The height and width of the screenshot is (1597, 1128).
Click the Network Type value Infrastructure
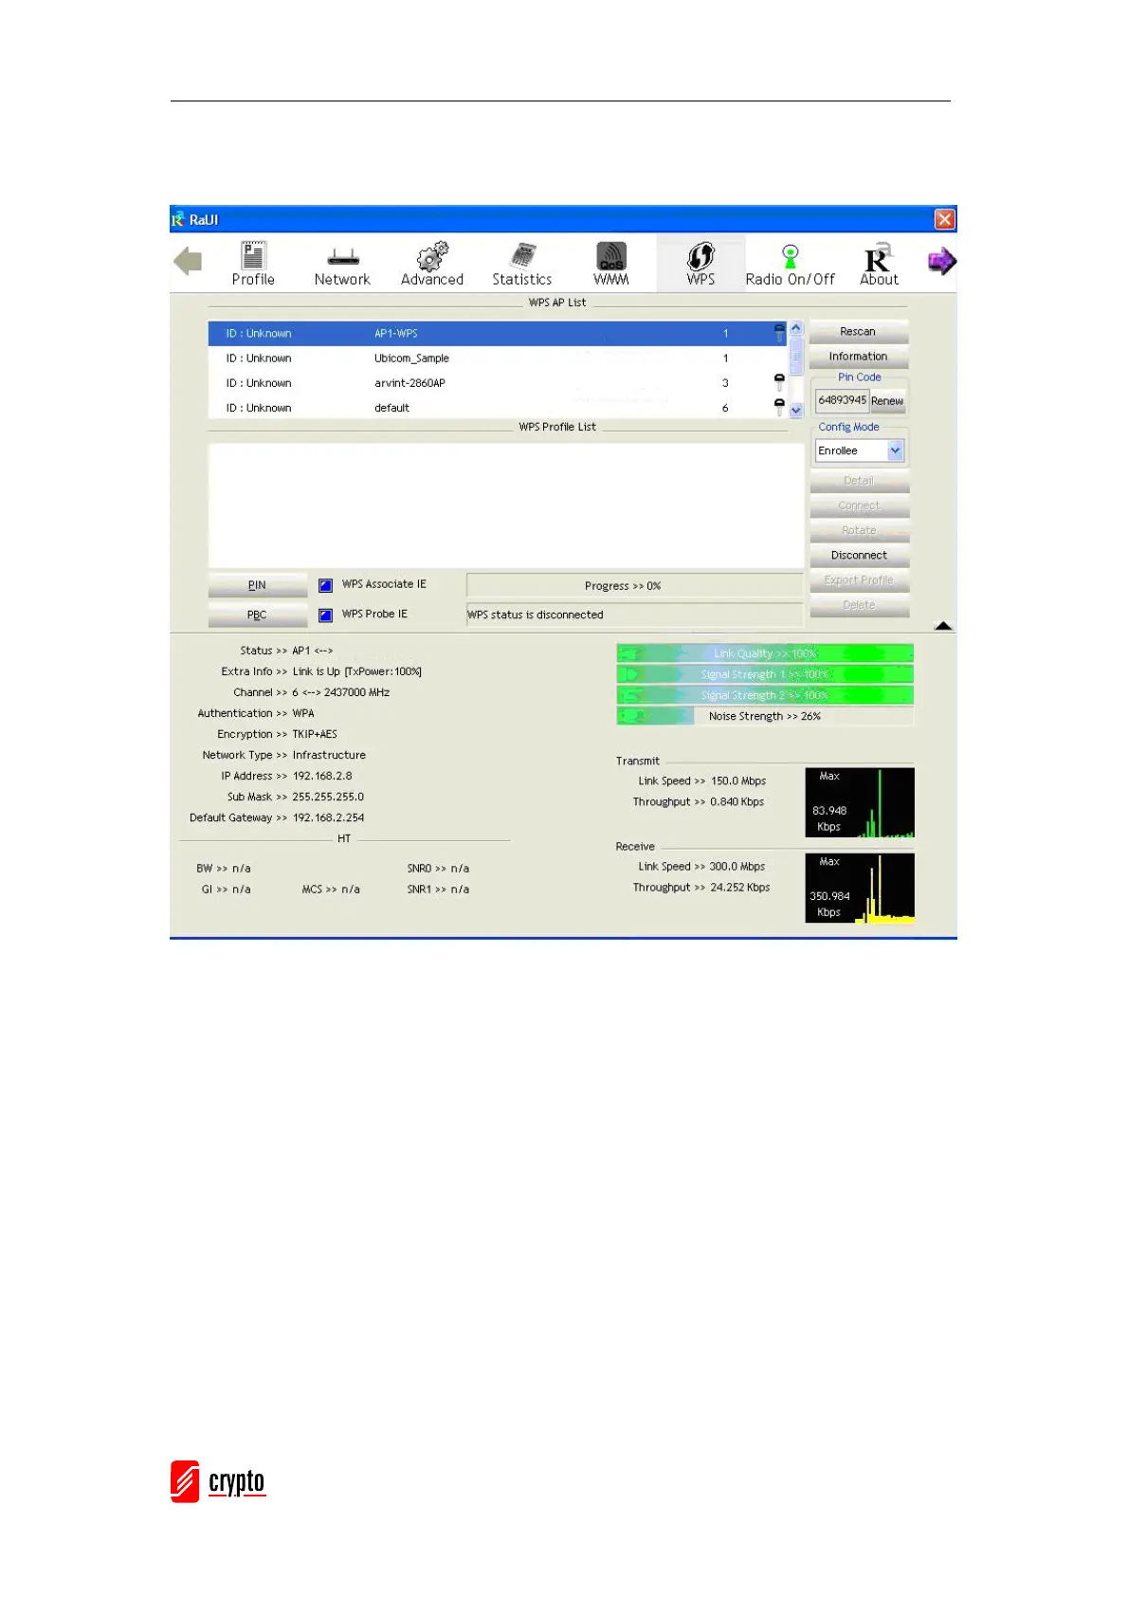[329, 755]
